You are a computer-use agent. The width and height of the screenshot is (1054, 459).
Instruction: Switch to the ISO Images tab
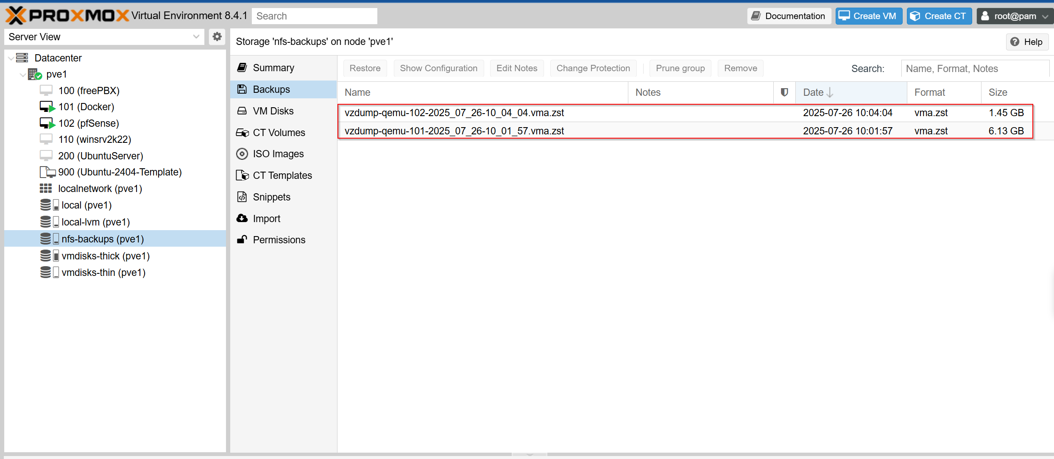pyautogui.click(x=283, y=154)
